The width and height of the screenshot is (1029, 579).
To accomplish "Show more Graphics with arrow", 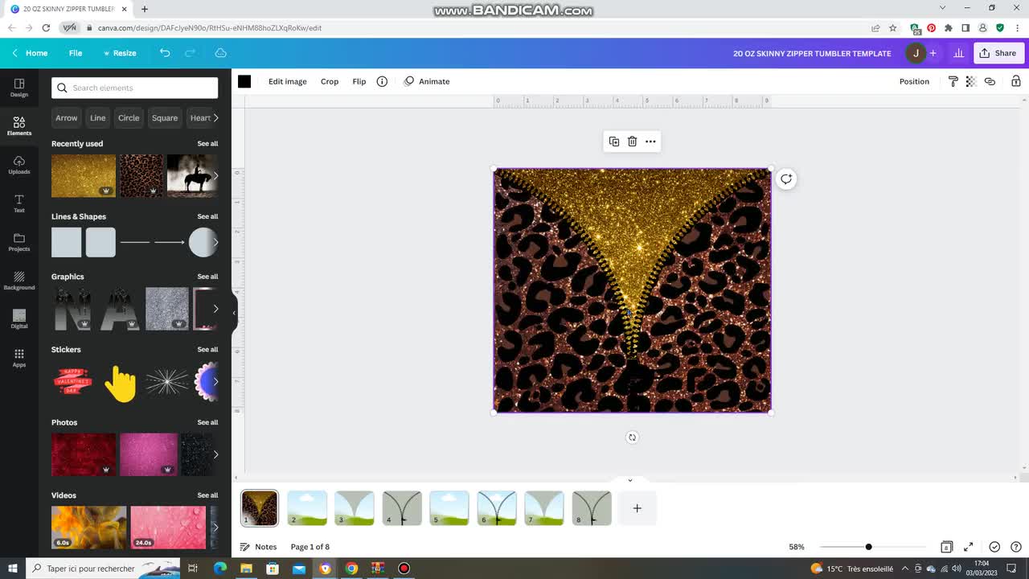I will (x=215, y=309).
